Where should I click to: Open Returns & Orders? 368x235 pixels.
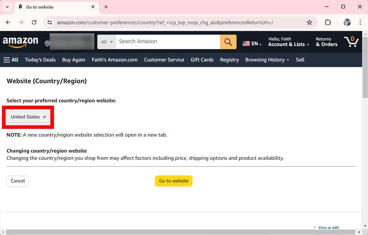pos(327,42)
